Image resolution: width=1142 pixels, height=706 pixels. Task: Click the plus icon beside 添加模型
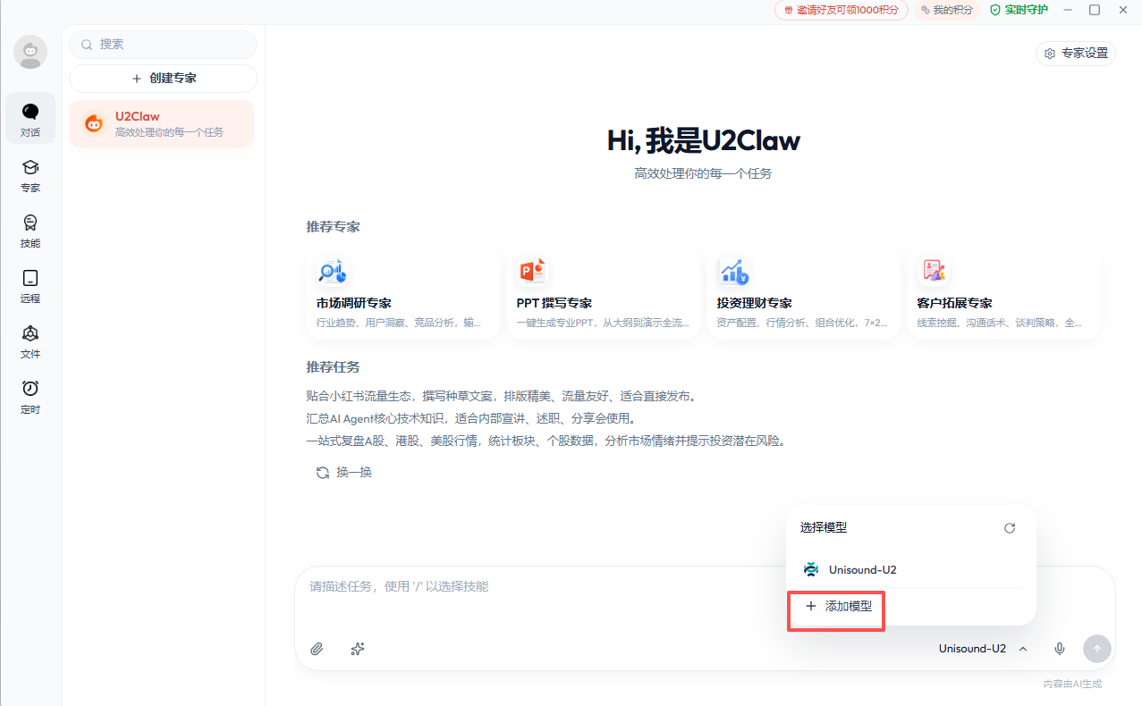tap(811, 606)
